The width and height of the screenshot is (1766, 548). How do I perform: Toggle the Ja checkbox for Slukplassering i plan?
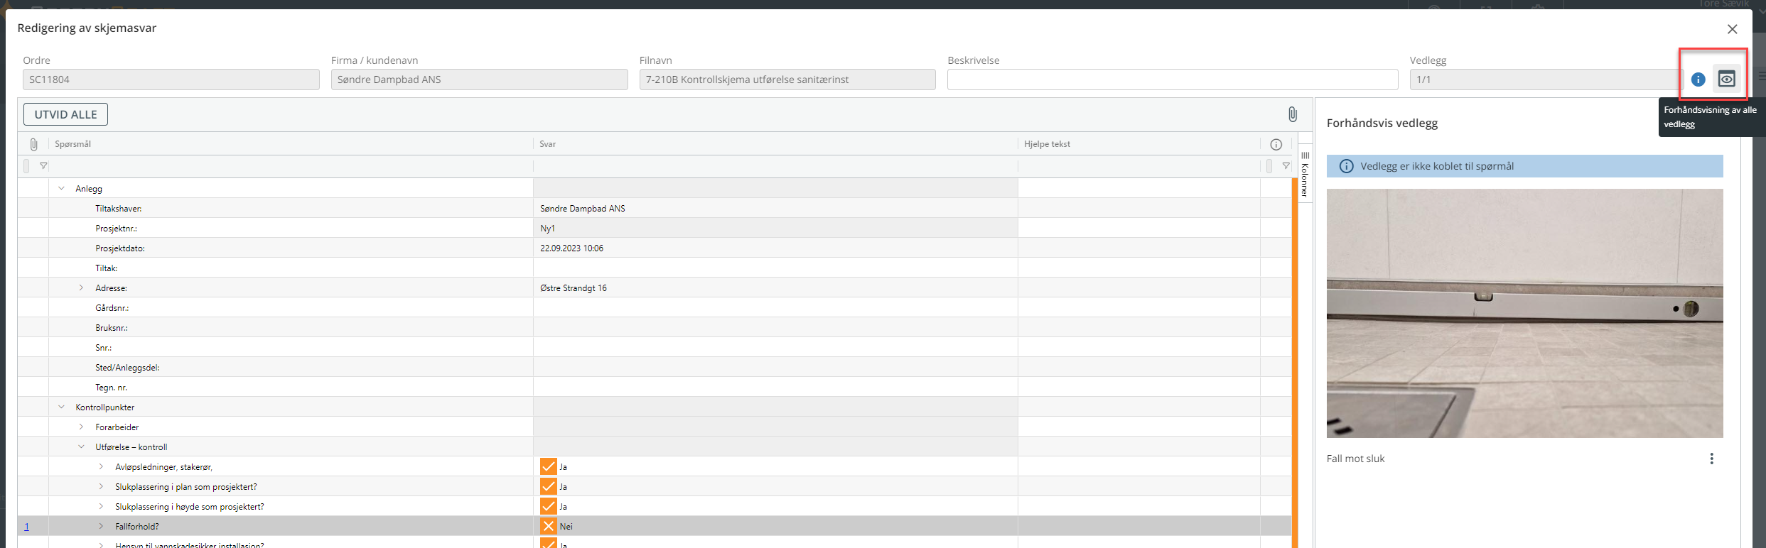pyautogui.click(x=548, y=486)
